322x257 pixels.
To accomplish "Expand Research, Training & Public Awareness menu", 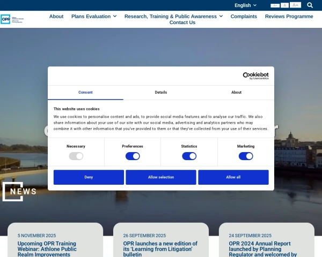I will pyautogui.click(x=173, y=17).
